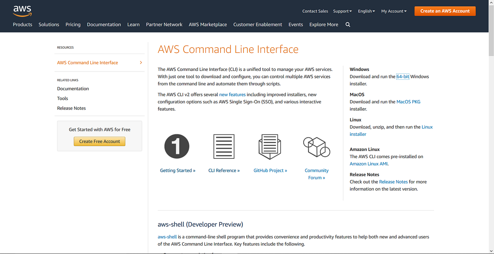The image size is (494, 254).
Task: Open Customer Enablement menu
Action: pyautogui.click(x=258, y=25)
